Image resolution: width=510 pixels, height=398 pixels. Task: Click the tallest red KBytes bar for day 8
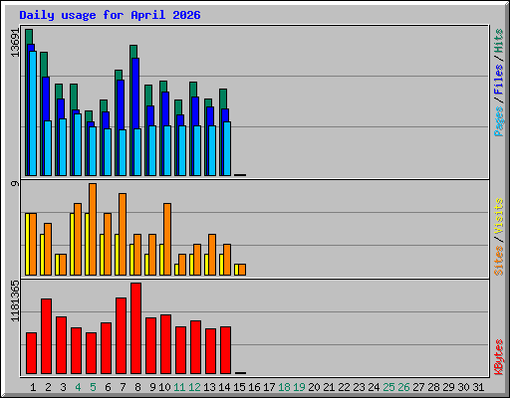click(x=135, y=328)
